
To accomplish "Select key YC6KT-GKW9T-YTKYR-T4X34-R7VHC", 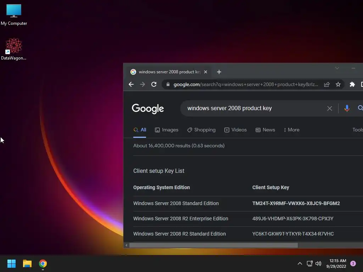I will pos(293,234).
